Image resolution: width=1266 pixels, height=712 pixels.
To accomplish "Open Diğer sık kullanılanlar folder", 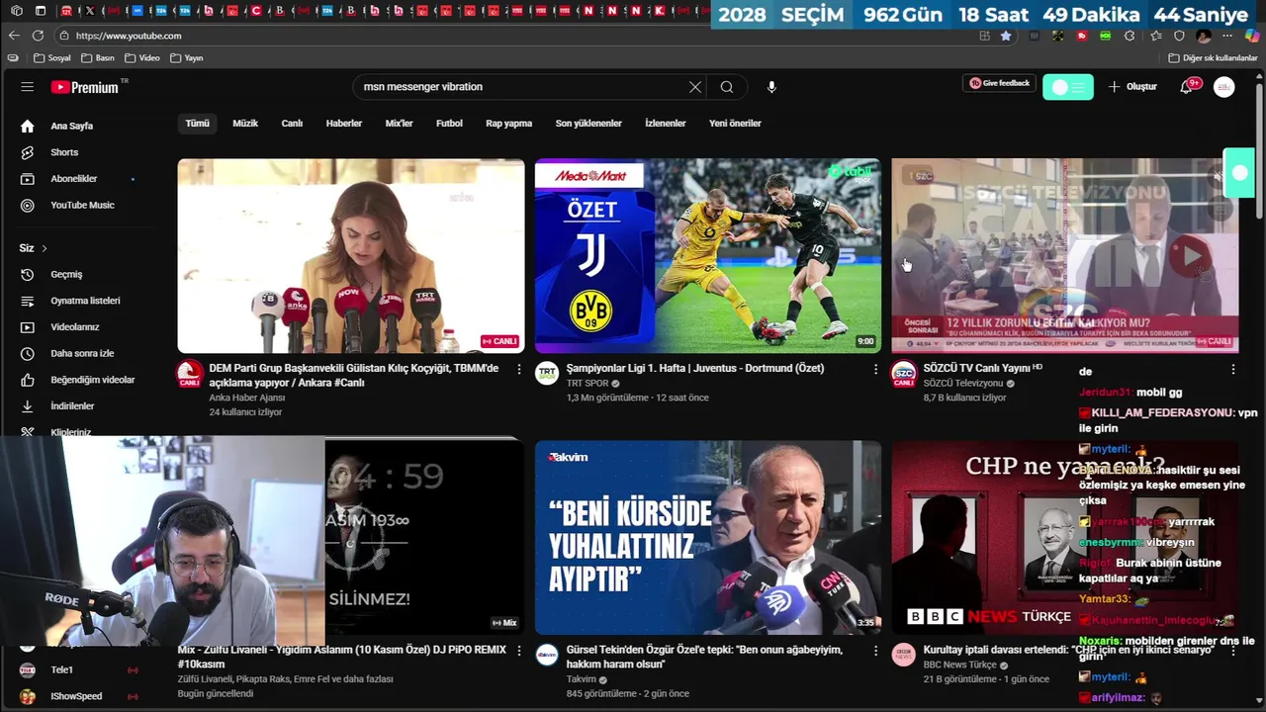I will (x=1213, y=58).
